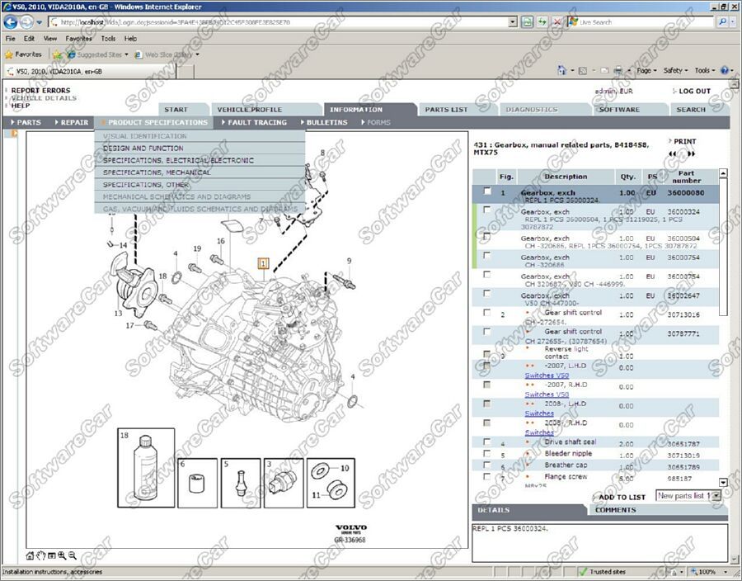
Task: Zoom in on the gearbox diagram
Action: click(x=62, y=556)
